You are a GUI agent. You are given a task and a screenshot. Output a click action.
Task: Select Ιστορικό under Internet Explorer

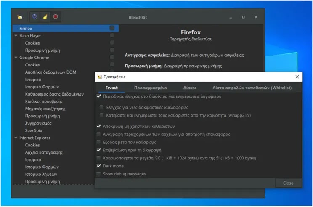[33, 159]
